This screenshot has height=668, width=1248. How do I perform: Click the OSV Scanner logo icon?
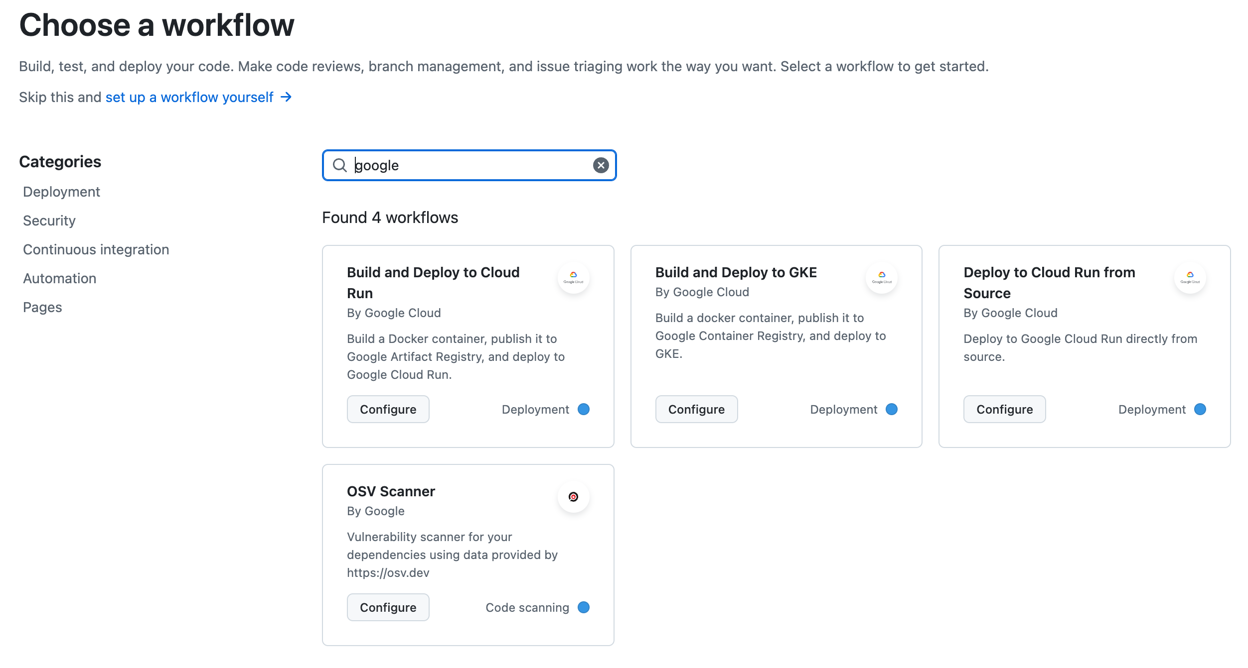pos(573,497)
